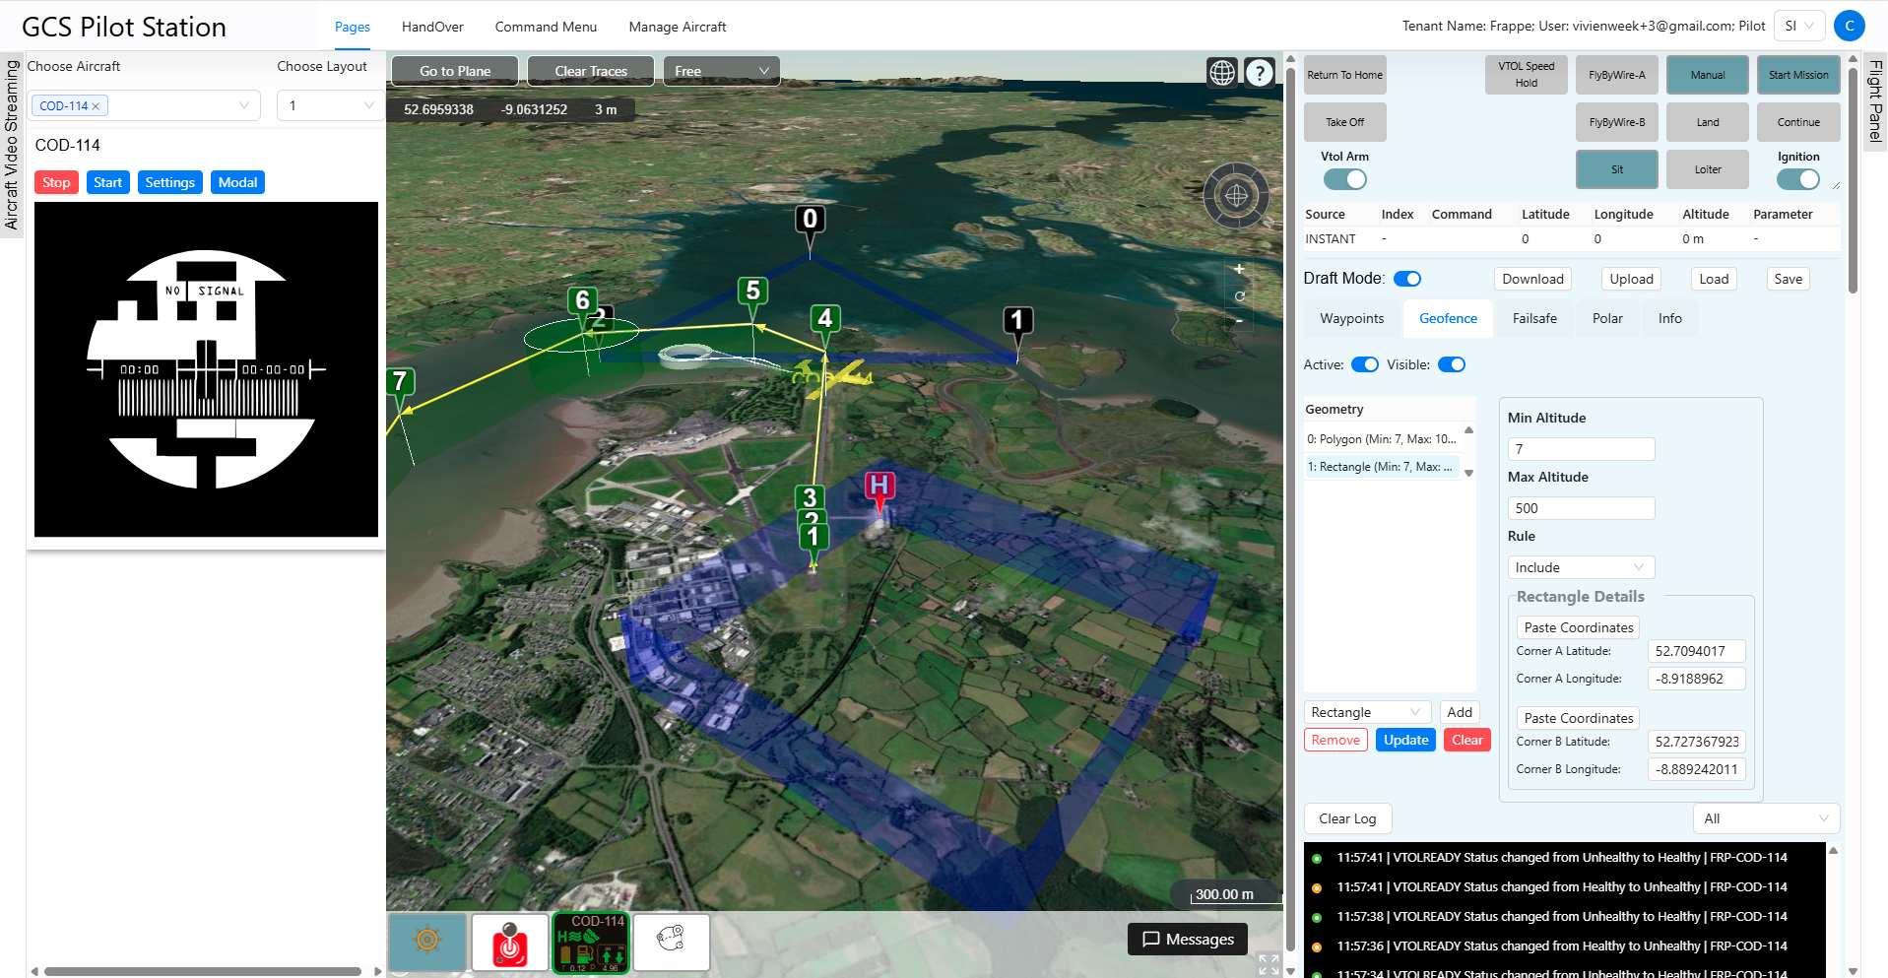Open the Rectangle geometry type dropdown
Image resolution: width=1888 pixels, height=978 pixels.
(1366, 712)
